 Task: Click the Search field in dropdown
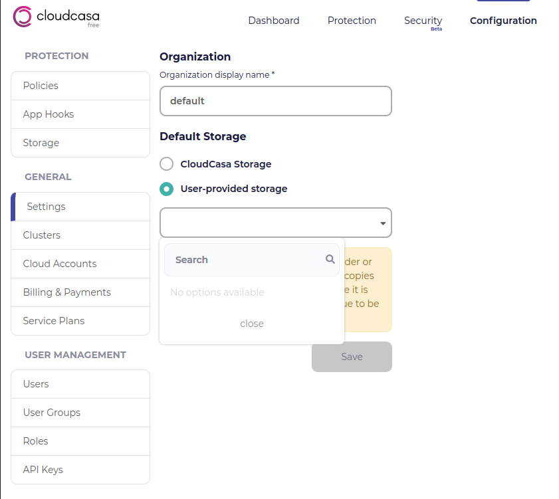pos(252,260)
